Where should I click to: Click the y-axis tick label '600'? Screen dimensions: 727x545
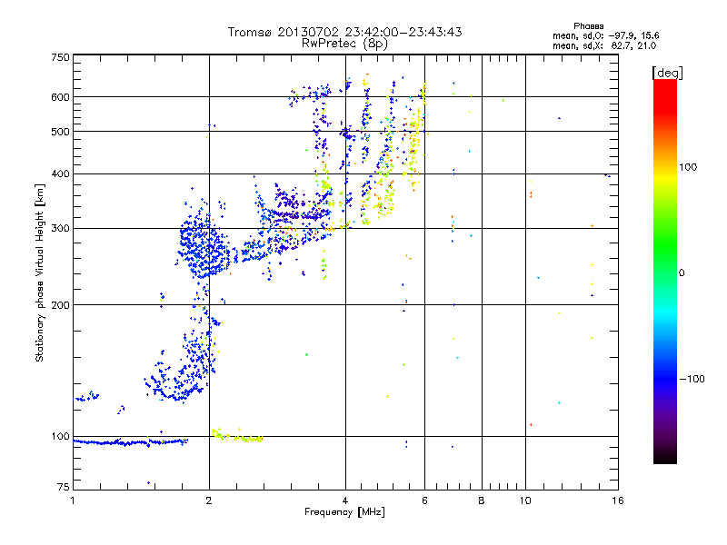[x=60, y=97]
